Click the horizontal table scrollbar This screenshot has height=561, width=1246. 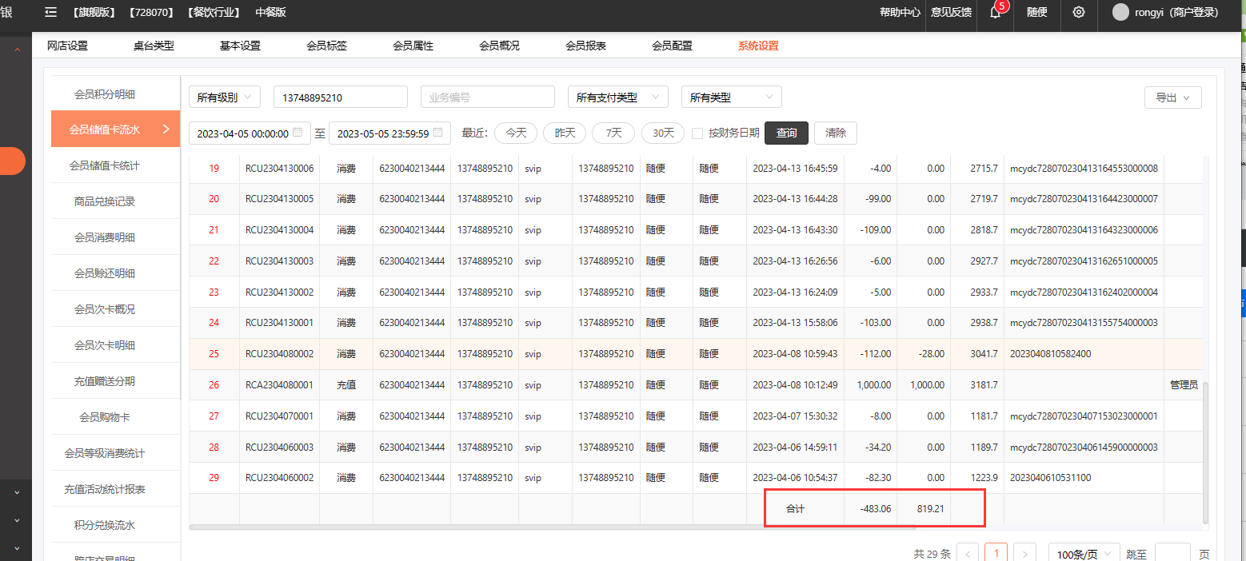click(x=480, y=527)
